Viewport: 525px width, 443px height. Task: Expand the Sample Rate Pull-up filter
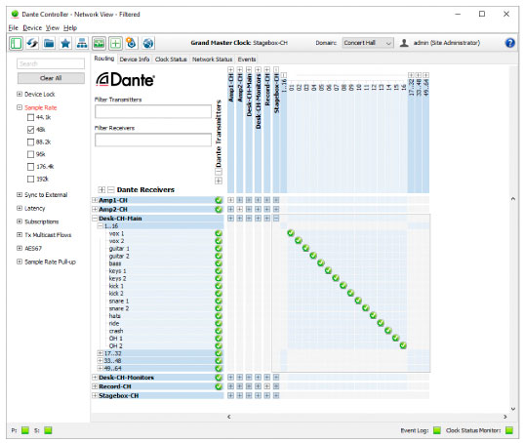coord(20,262)
